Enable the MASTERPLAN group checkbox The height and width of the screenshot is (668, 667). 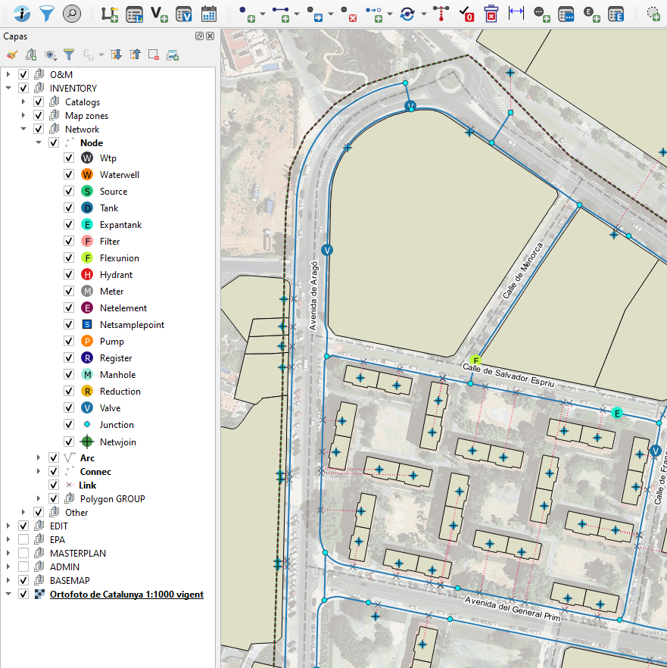23,553
